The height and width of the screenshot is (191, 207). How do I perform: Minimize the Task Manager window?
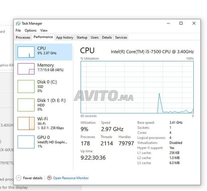[168, 23]
